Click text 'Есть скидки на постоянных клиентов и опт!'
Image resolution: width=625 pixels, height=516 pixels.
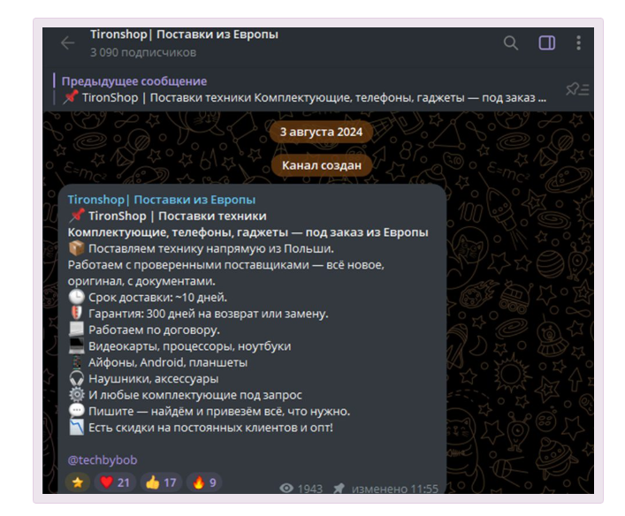pos(210,428)
